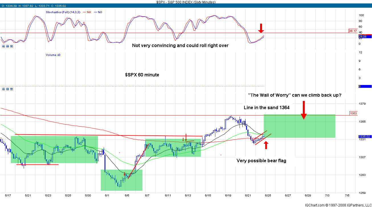Click the middle bar icon in Stochastics panel controls

click(x=7, y=46)
